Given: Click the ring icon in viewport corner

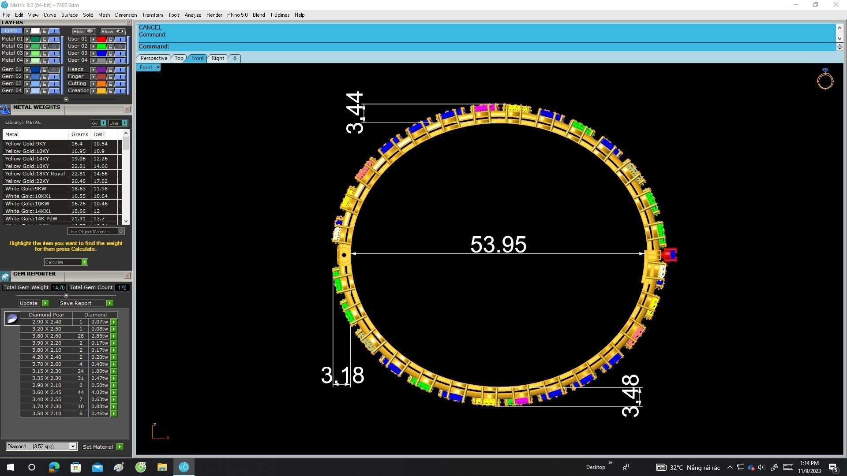Looking at the screenshot, I should coord(825,79).
